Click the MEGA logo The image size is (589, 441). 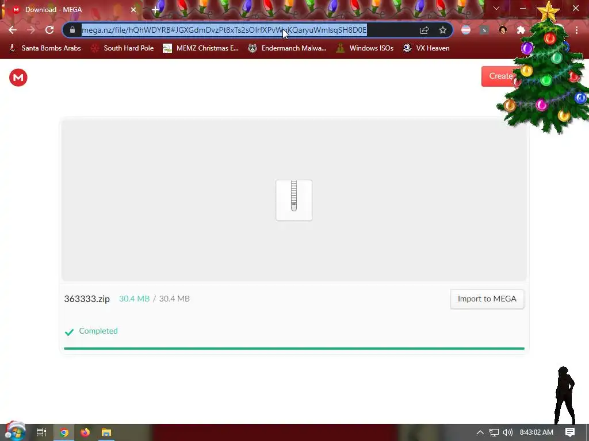(x=18, y=78)
